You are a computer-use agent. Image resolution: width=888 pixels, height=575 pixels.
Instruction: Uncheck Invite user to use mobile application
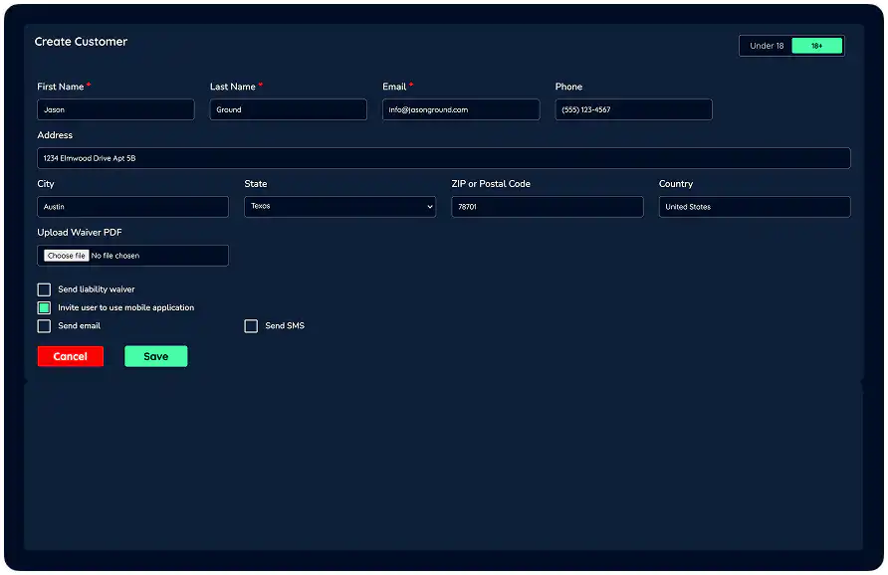(x=44, y=307)
